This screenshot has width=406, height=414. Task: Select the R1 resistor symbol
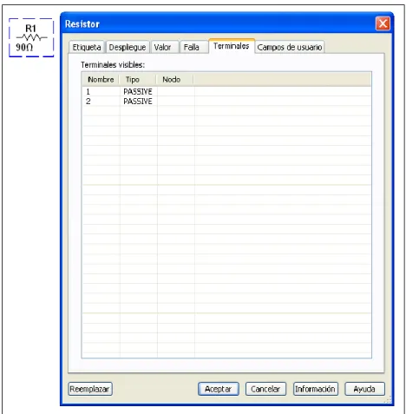tap(31, 37)
